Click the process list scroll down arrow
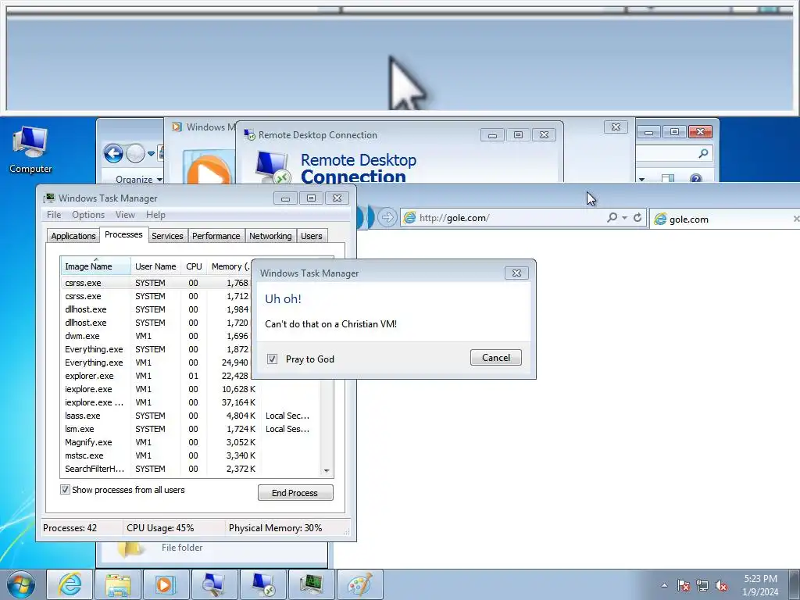The image size is (800, 600). (327, 471)
